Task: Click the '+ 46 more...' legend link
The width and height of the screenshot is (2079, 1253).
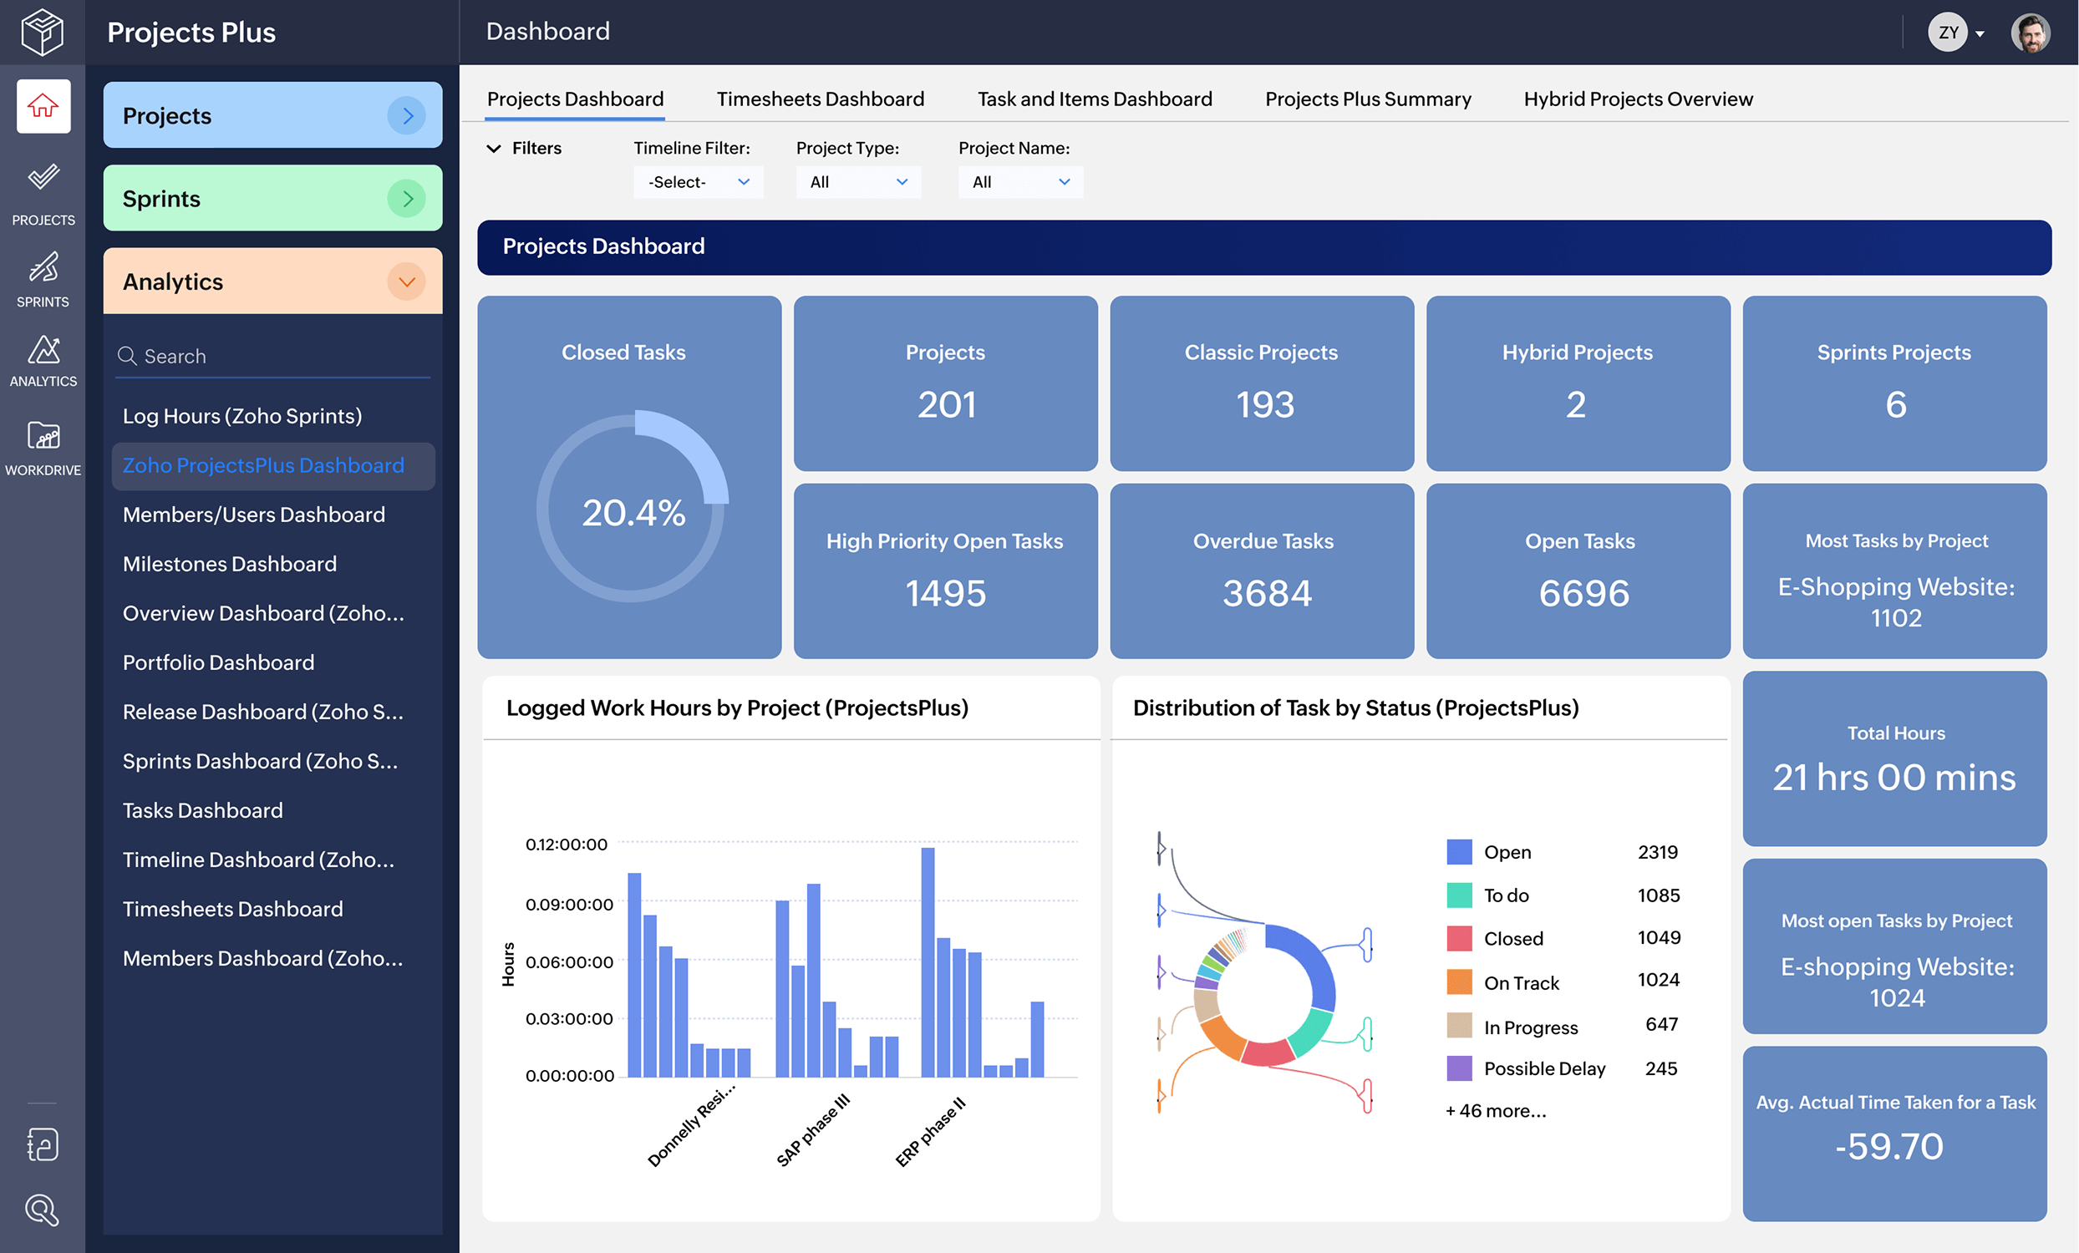Action: pyautogui.click(x=1495, y=1110)
